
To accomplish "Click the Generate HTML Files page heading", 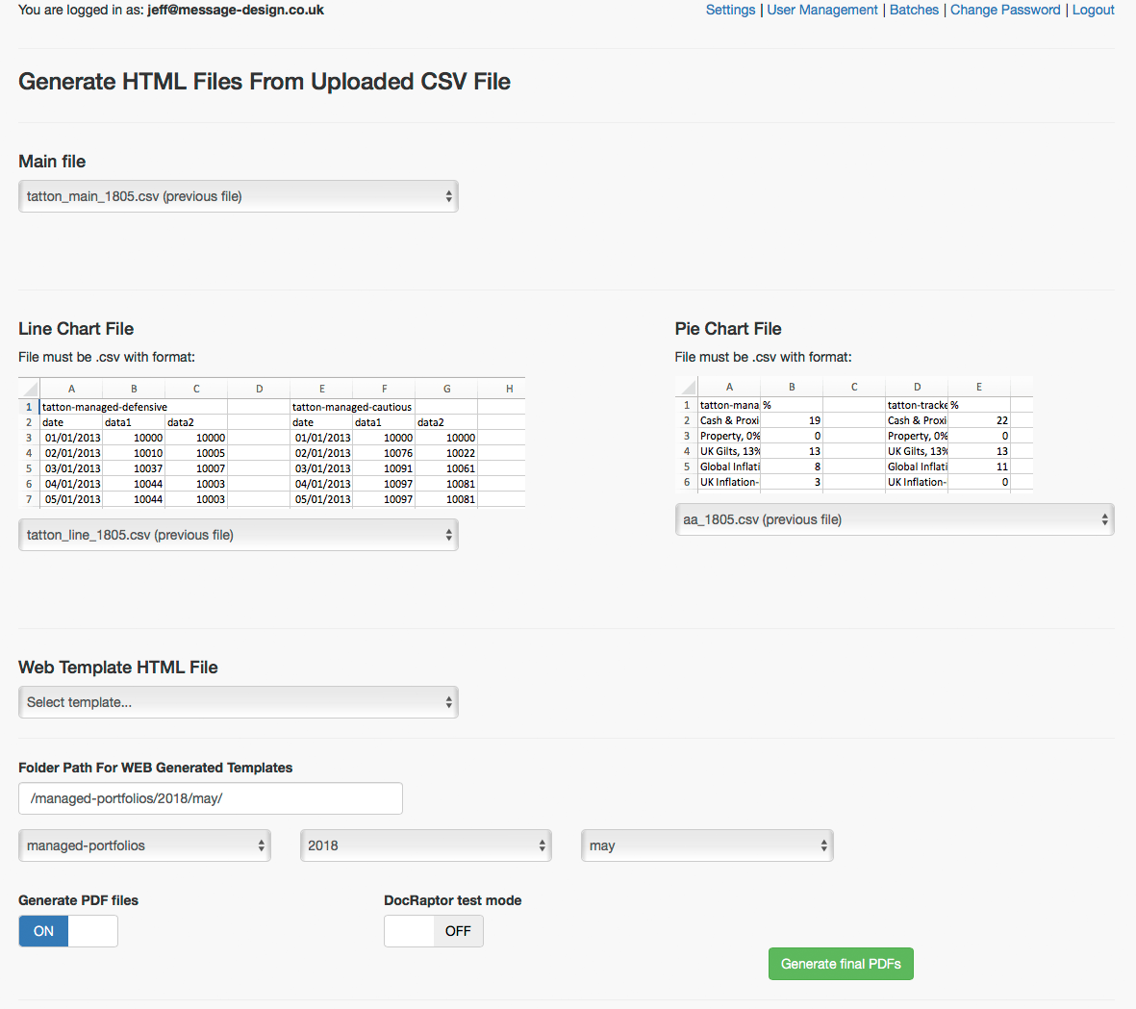I will tap(265, 82).
